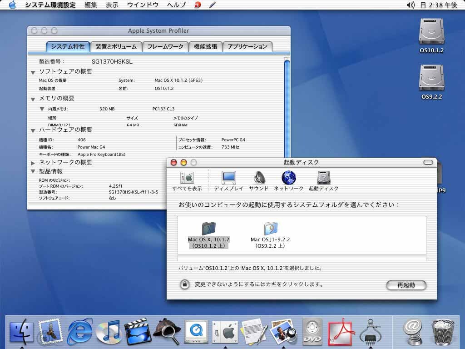Toggle the toolbar pill button in 起動ディスク window
The image size is (465, 349).
(428, 162)
